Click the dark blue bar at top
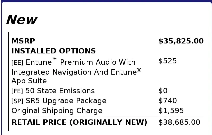This screenshot has height=135, width=212. (106, 1)
